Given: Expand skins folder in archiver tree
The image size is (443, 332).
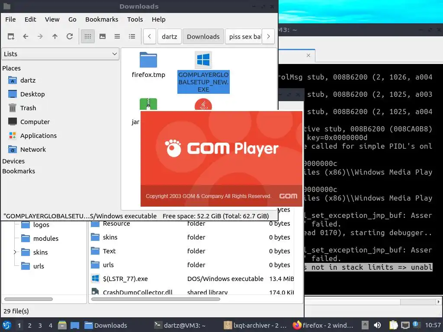Looking at the screenshot, I should coord(15,252).
